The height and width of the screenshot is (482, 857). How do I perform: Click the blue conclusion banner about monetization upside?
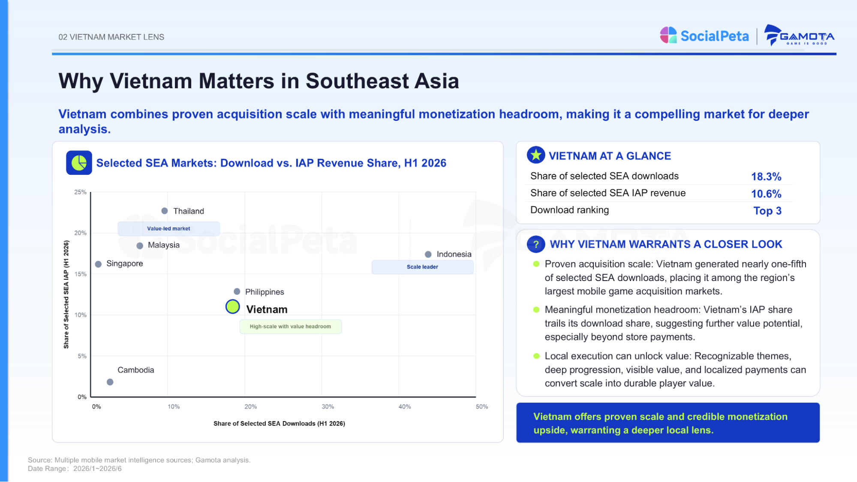[x=668, y=423]
